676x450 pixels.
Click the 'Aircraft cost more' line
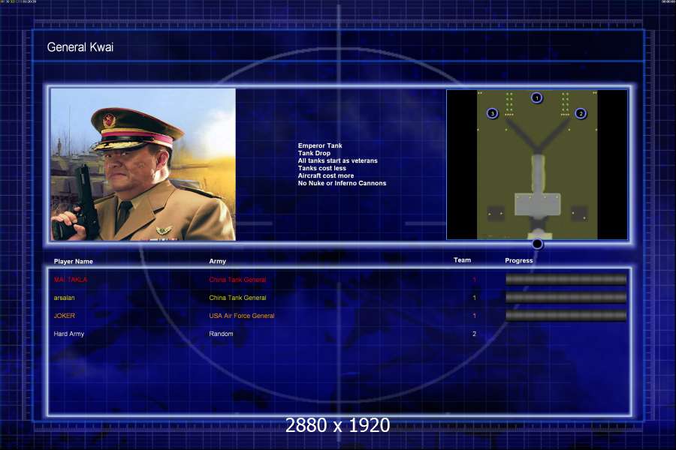click(326, 175)
